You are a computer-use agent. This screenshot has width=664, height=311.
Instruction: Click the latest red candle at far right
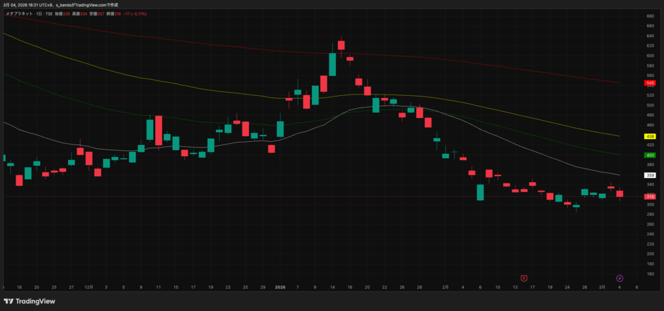(619, 193)
